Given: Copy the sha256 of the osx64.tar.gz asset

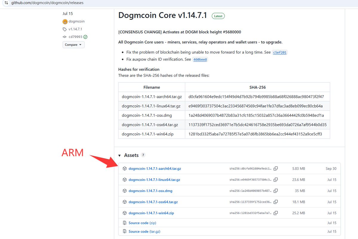Looking at the screenshot, I should click(276, 202).
